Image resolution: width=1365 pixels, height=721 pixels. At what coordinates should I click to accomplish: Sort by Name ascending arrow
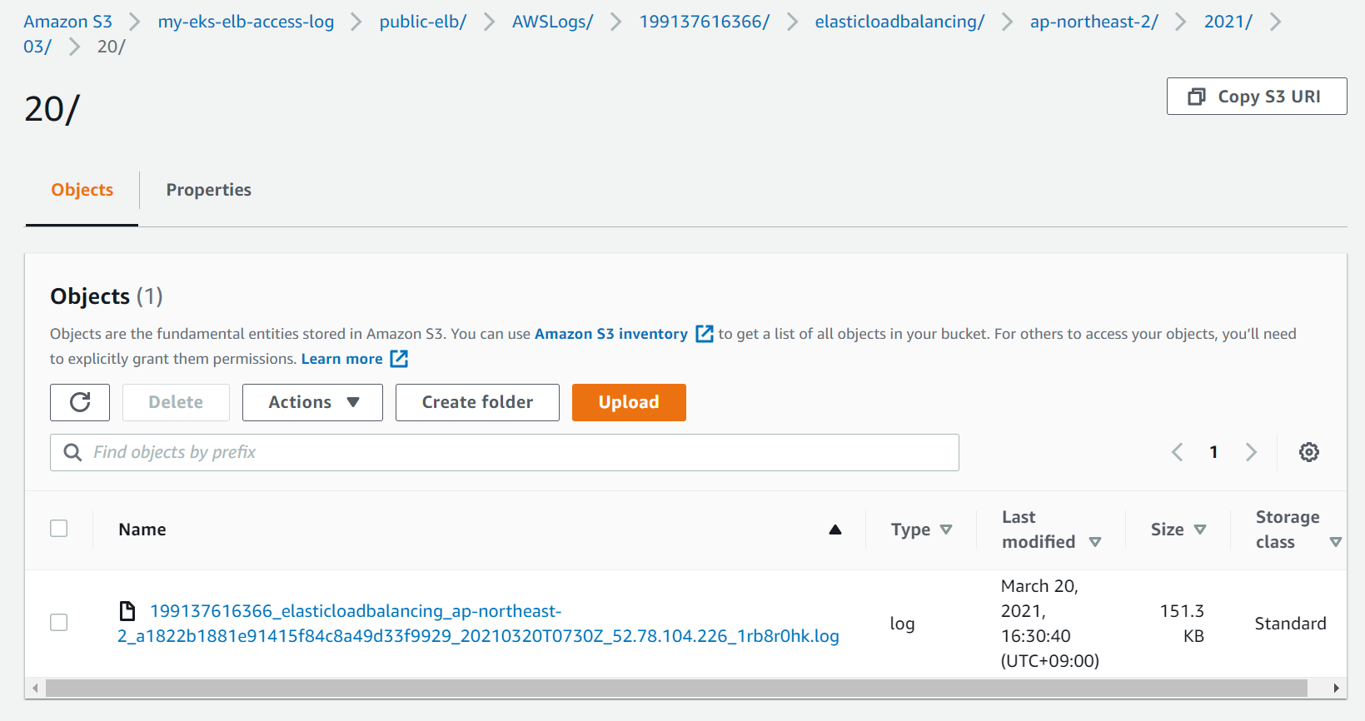click(835, 530)
